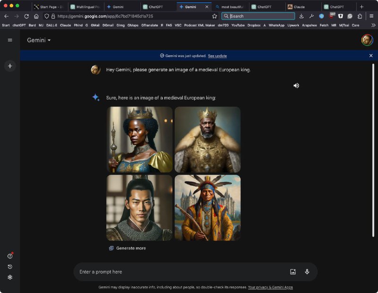Switch to the 'most beautiful' search tab
The image size is (378, 293).
(231, 7)
